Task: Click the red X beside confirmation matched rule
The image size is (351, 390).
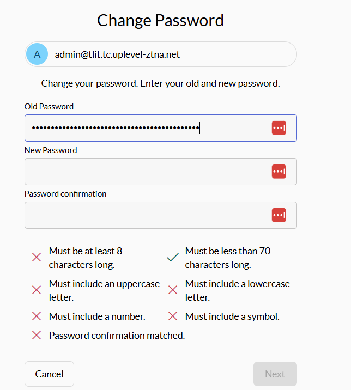Action: tap(37, 336)
